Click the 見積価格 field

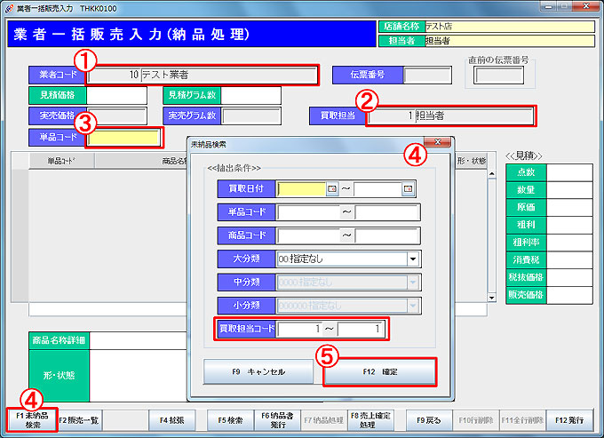point(116,95)
